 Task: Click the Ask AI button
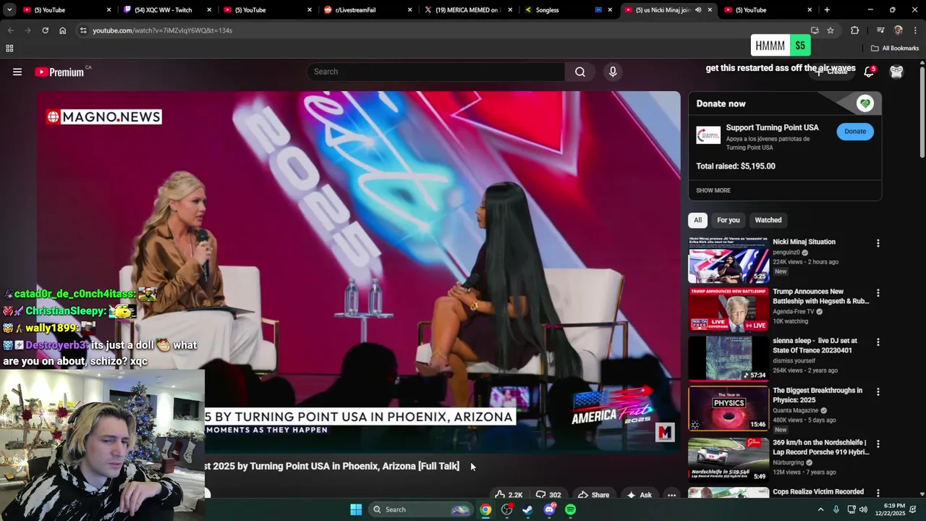tap(639, 495)
